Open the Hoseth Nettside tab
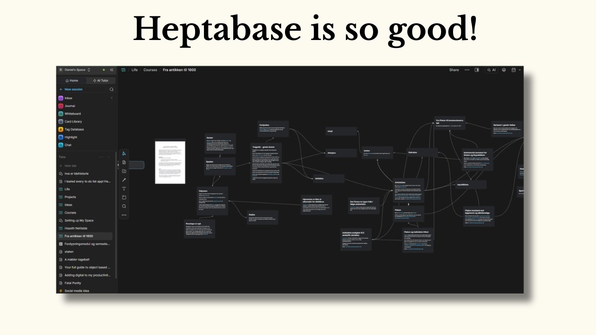596x335 pixels. pyautogui.click(x=85, y=228)
